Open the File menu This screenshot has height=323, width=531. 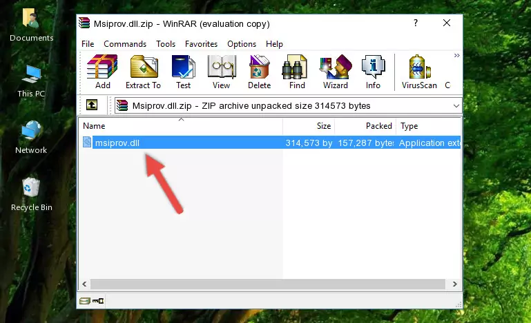tap(88, 44)
